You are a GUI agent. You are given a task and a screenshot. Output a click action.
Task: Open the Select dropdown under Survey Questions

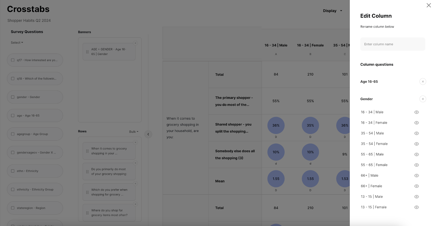tap(17, 43)
